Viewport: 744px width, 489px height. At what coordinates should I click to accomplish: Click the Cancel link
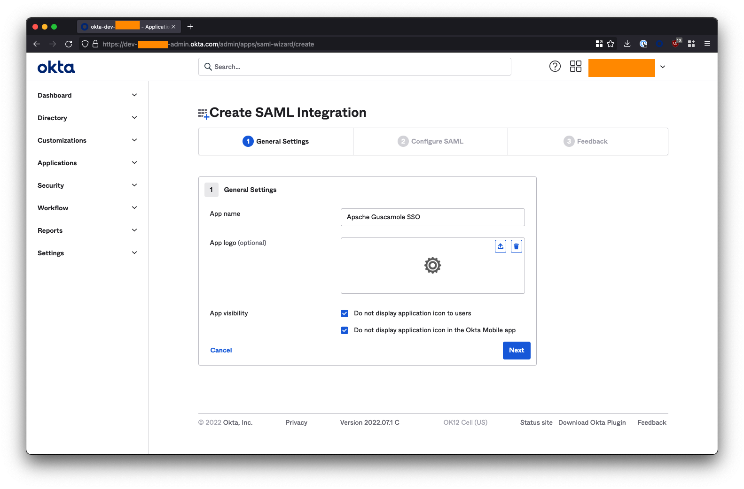221,351
